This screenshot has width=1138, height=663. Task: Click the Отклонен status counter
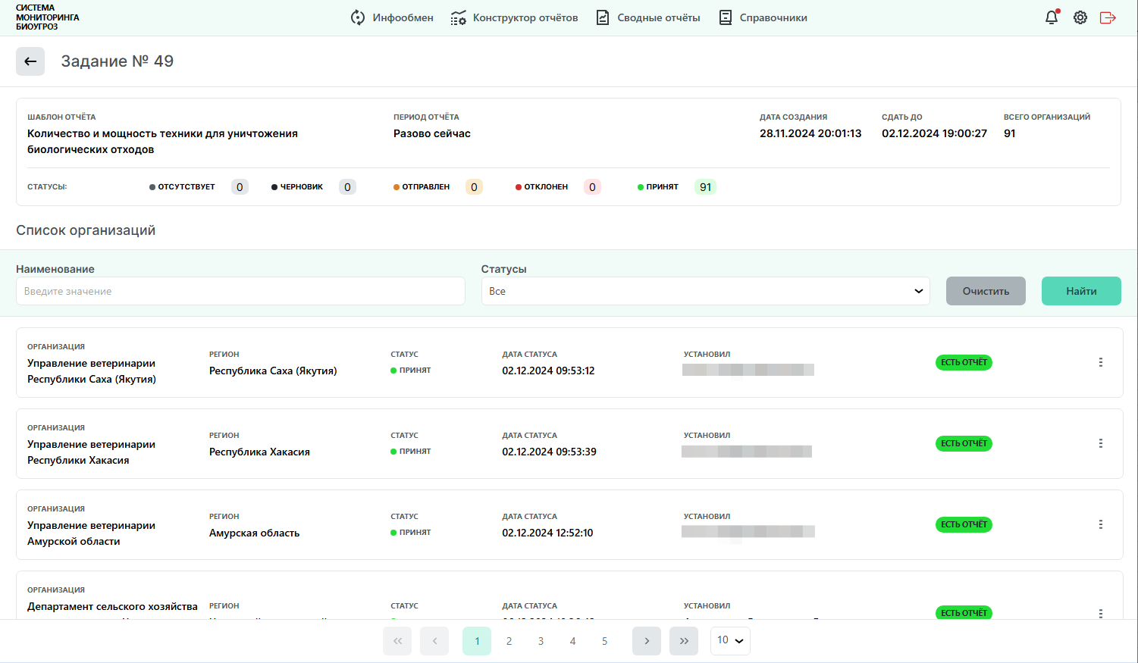coord(592,187)
